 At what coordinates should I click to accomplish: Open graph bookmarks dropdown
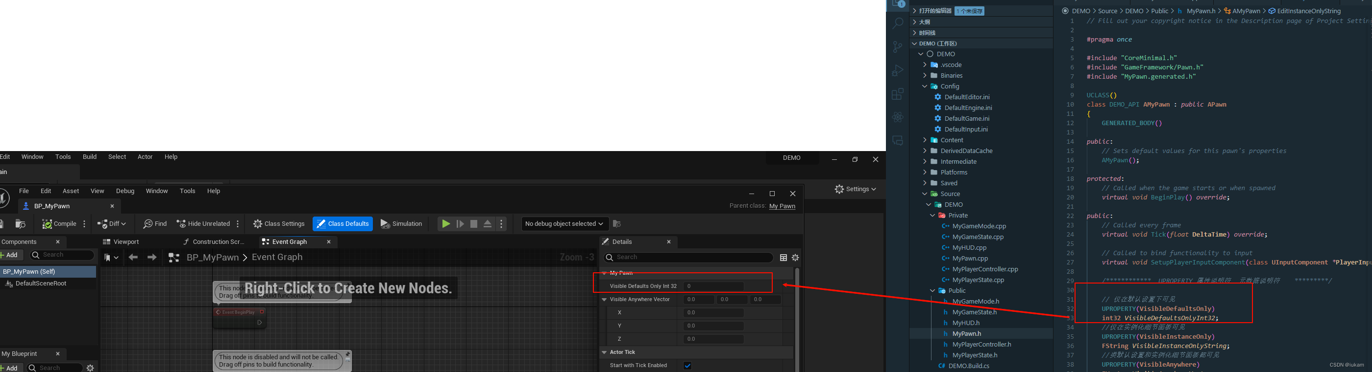[111, 258]
